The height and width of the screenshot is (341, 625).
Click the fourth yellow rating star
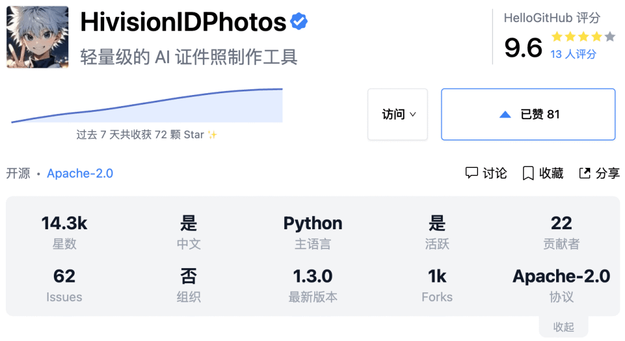595,36
